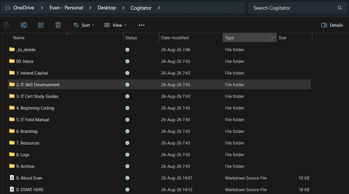Click the 26-Aug-26 14:12 date cell
This screenshot has height=194, width=349.
[x=177, y=190]
